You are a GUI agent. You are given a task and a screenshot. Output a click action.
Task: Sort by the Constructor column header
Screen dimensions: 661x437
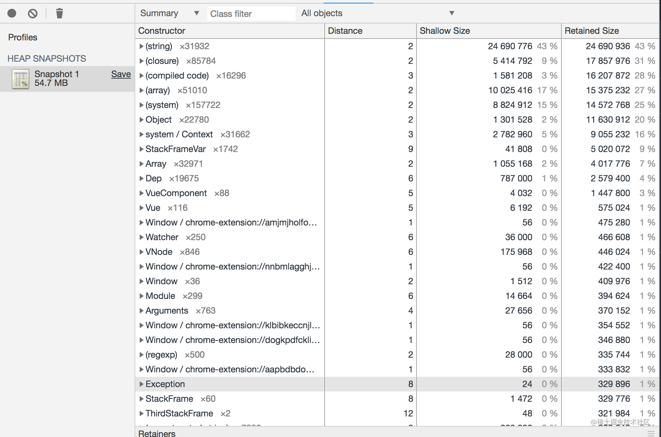click(230, 31)
